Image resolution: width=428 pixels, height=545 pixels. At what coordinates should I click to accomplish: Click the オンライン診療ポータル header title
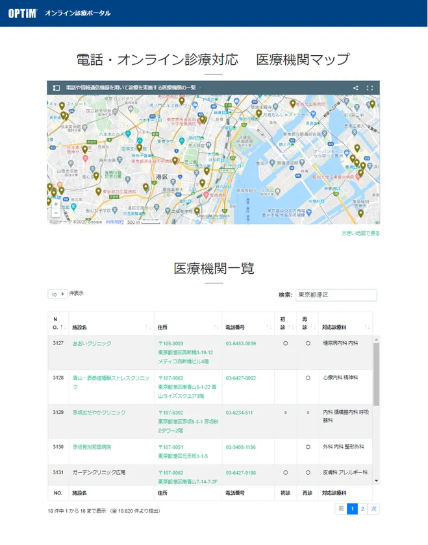point(78,13)
